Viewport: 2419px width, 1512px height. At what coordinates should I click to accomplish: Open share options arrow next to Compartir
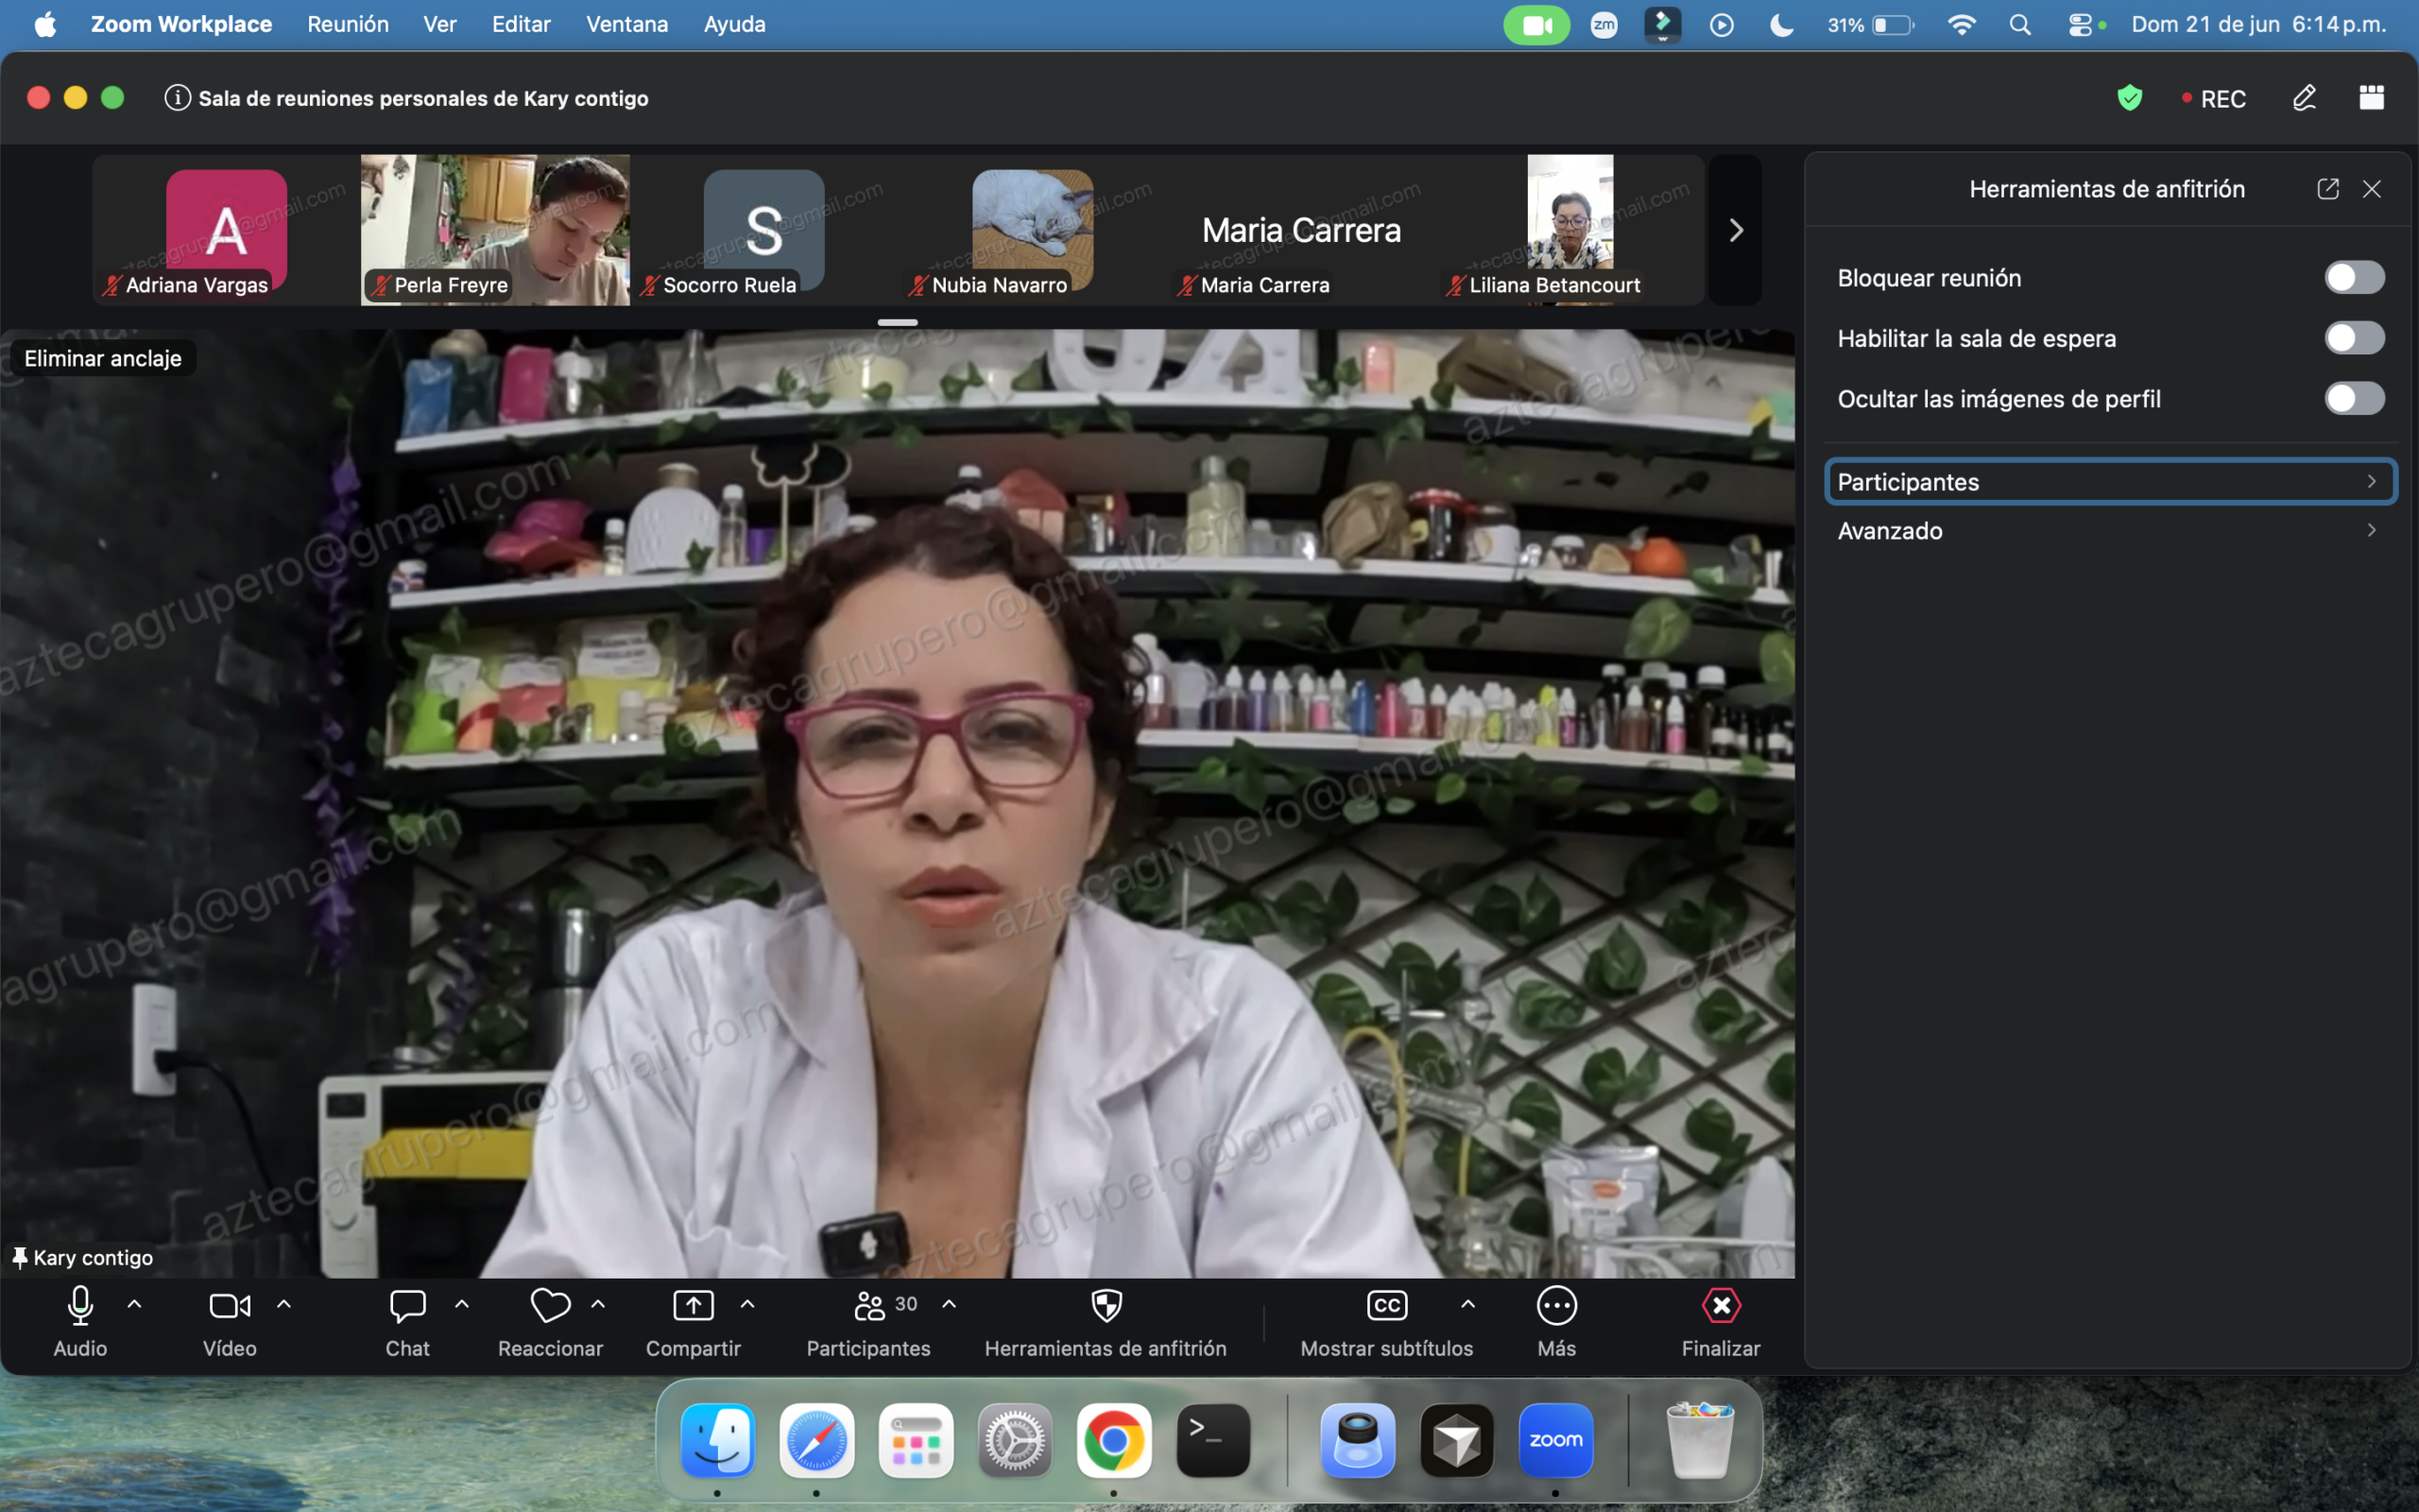pyautogui.click(x=747, y=1304)
